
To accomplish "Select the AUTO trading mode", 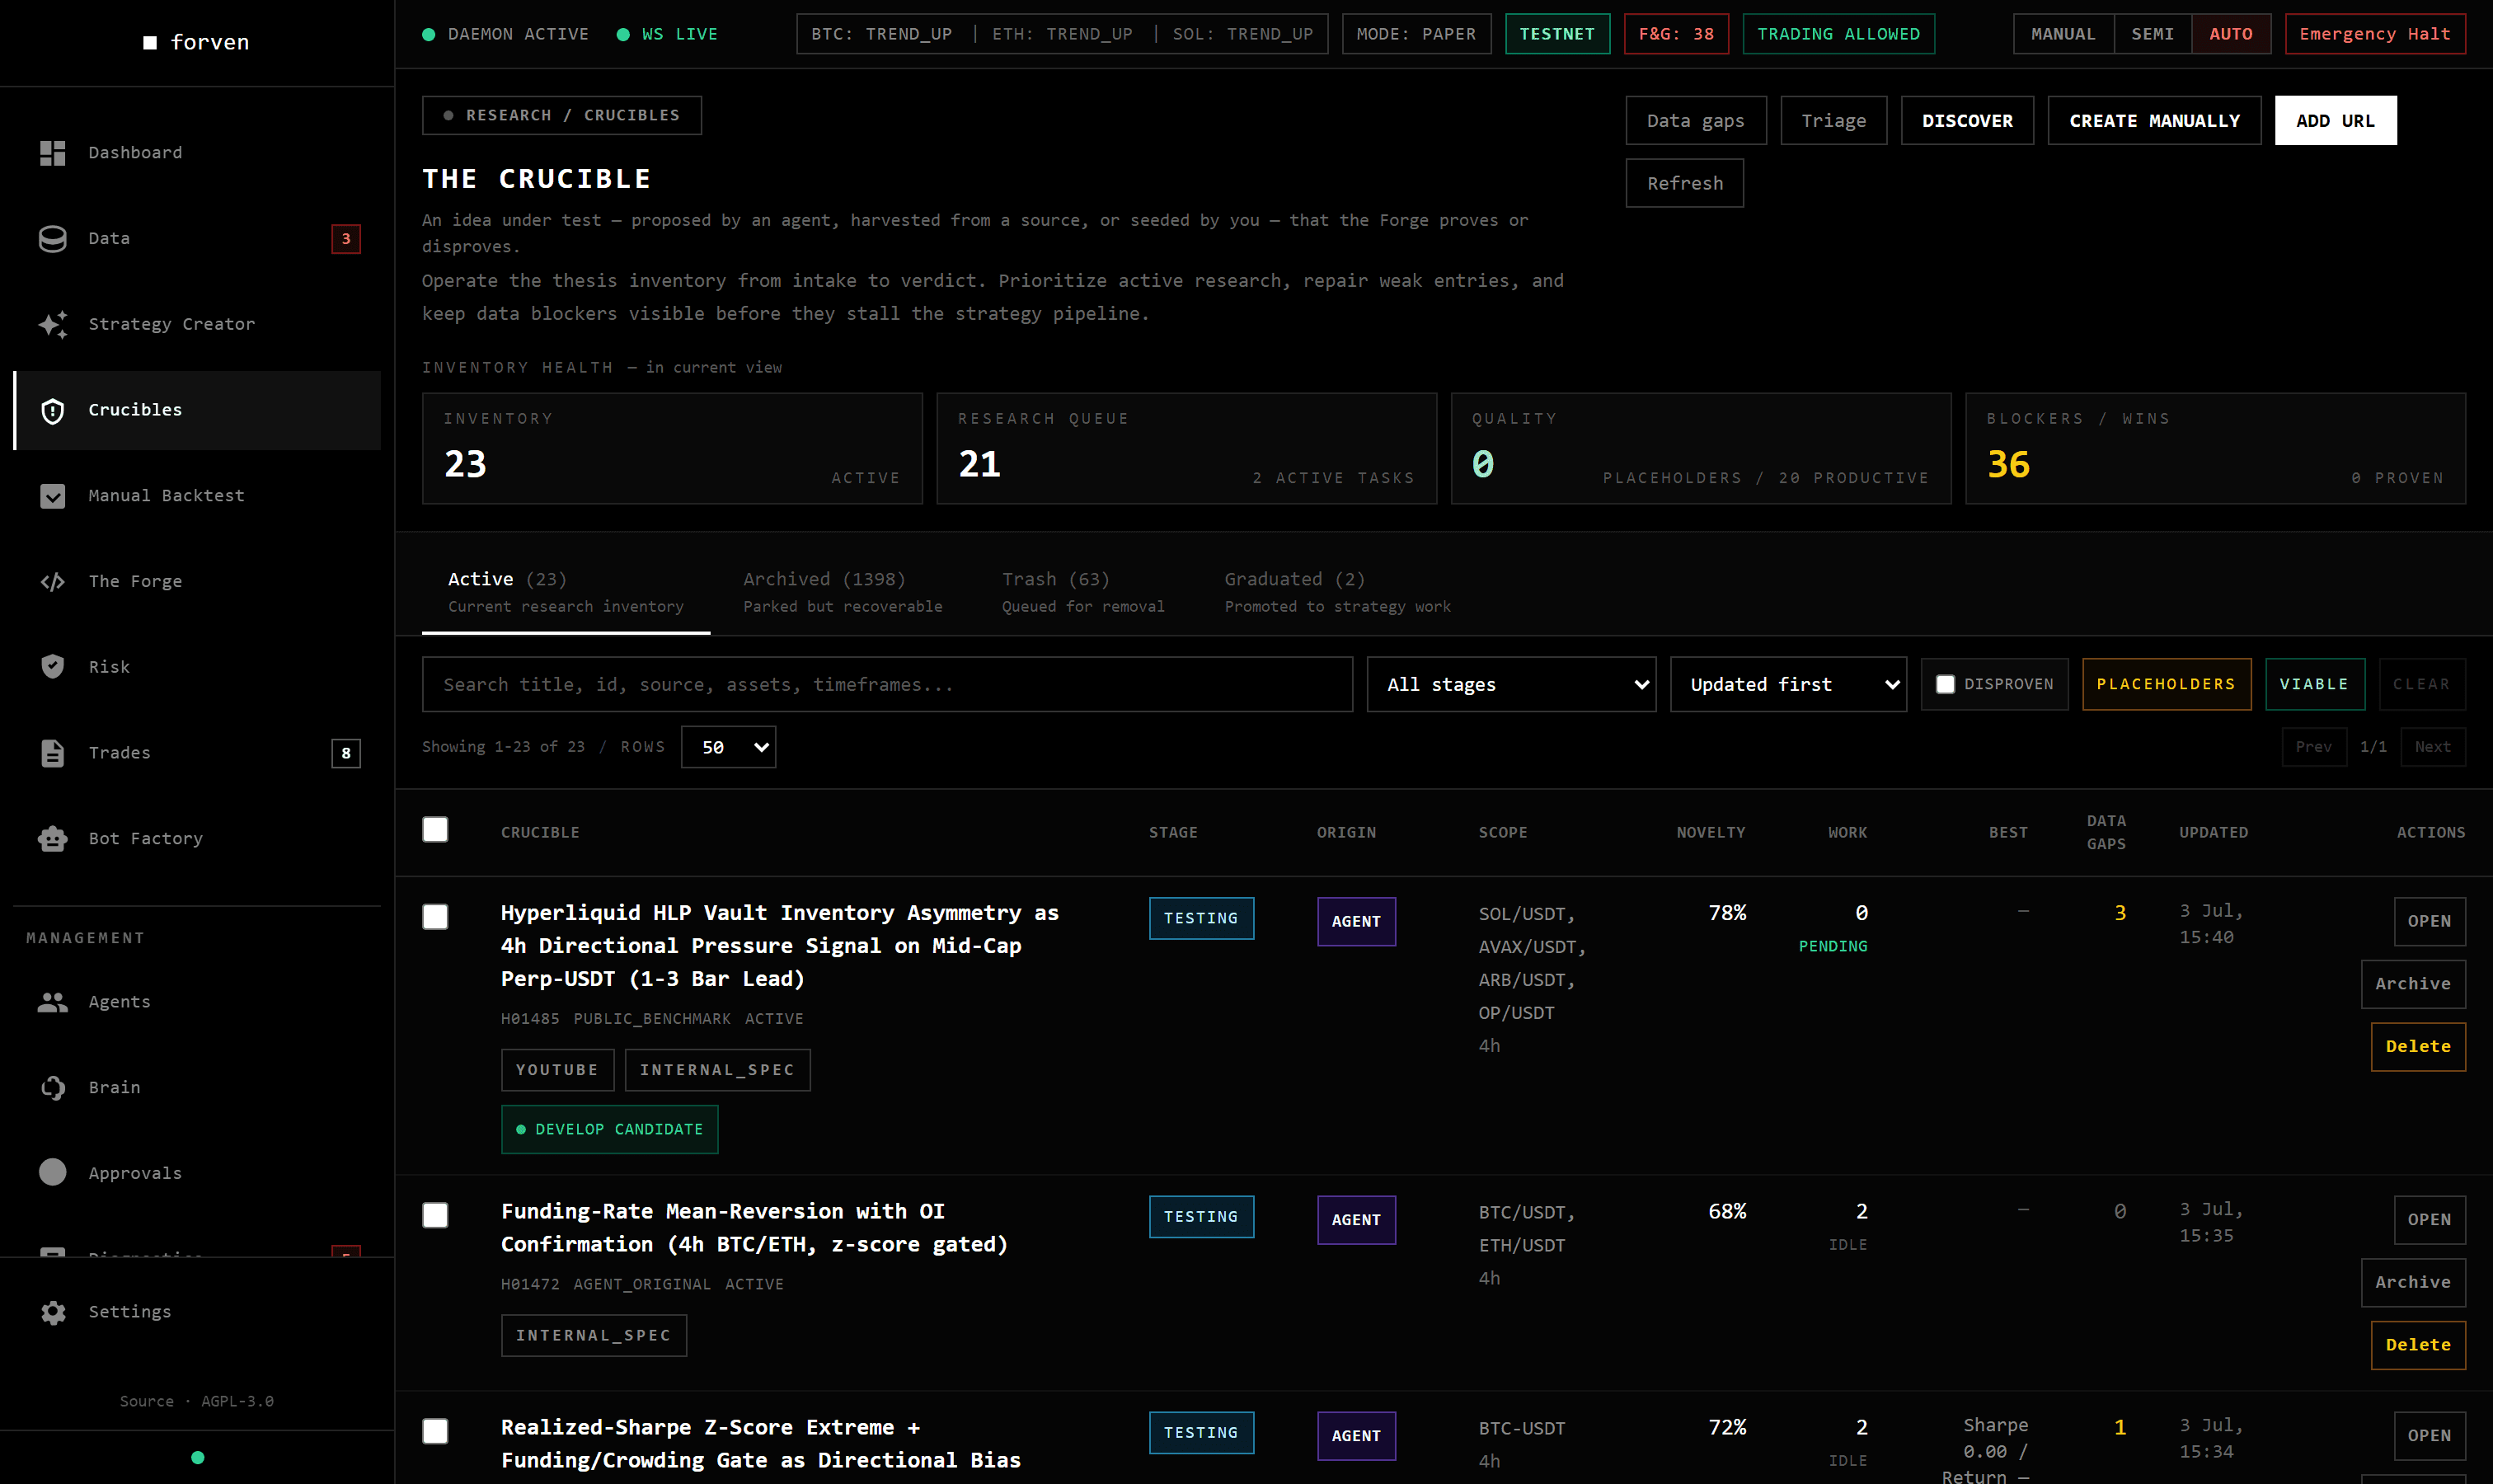I will tap(2231, 34).
